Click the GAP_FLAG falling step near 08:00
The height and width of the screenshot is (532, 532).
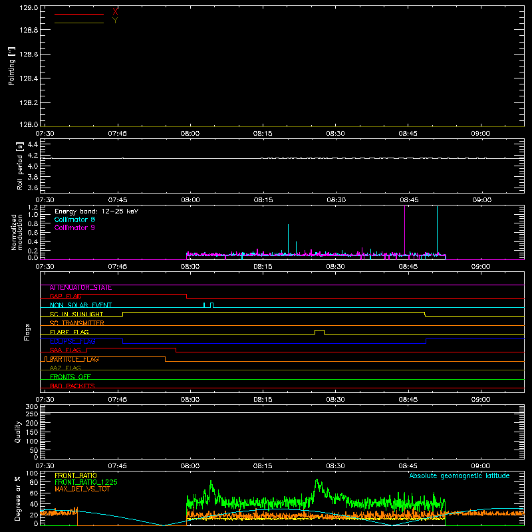point(187,296)
